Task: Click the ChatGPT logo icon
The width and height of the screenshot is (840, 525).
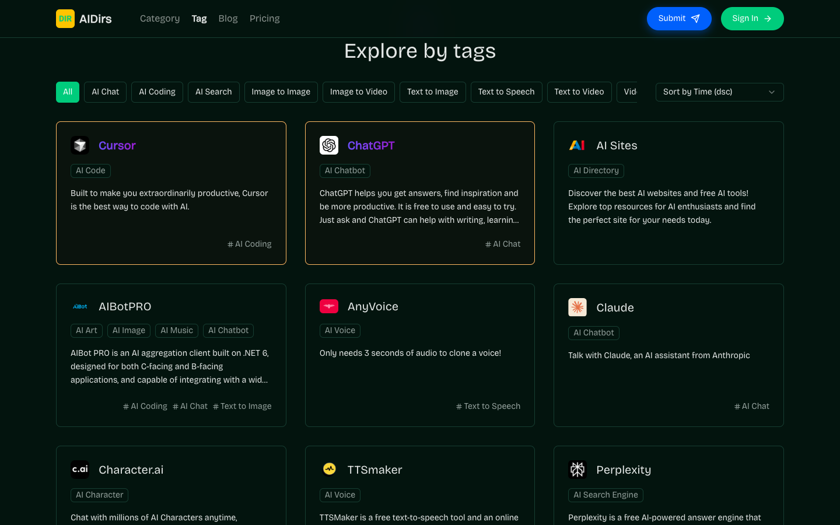Action: pyautogui.click(x=329, y=145)
